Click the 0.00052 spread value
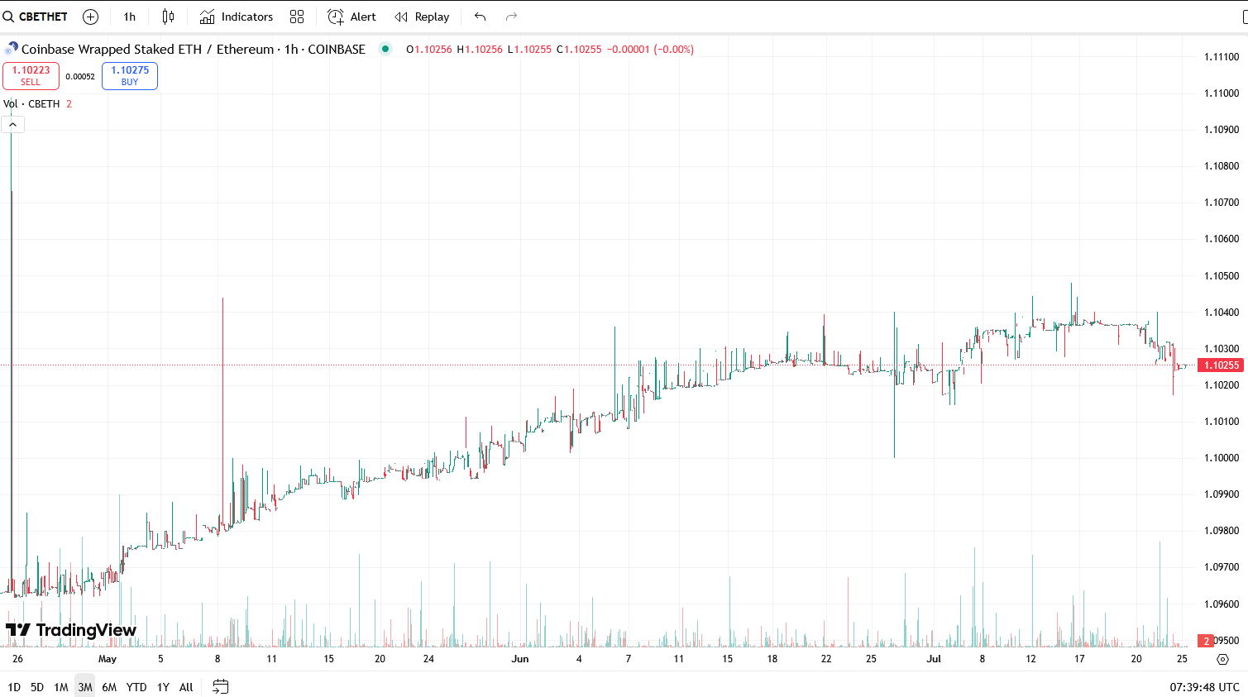The height and width of the screenshot is (697, 1248). pyautogui.click(x=80, y=76)
